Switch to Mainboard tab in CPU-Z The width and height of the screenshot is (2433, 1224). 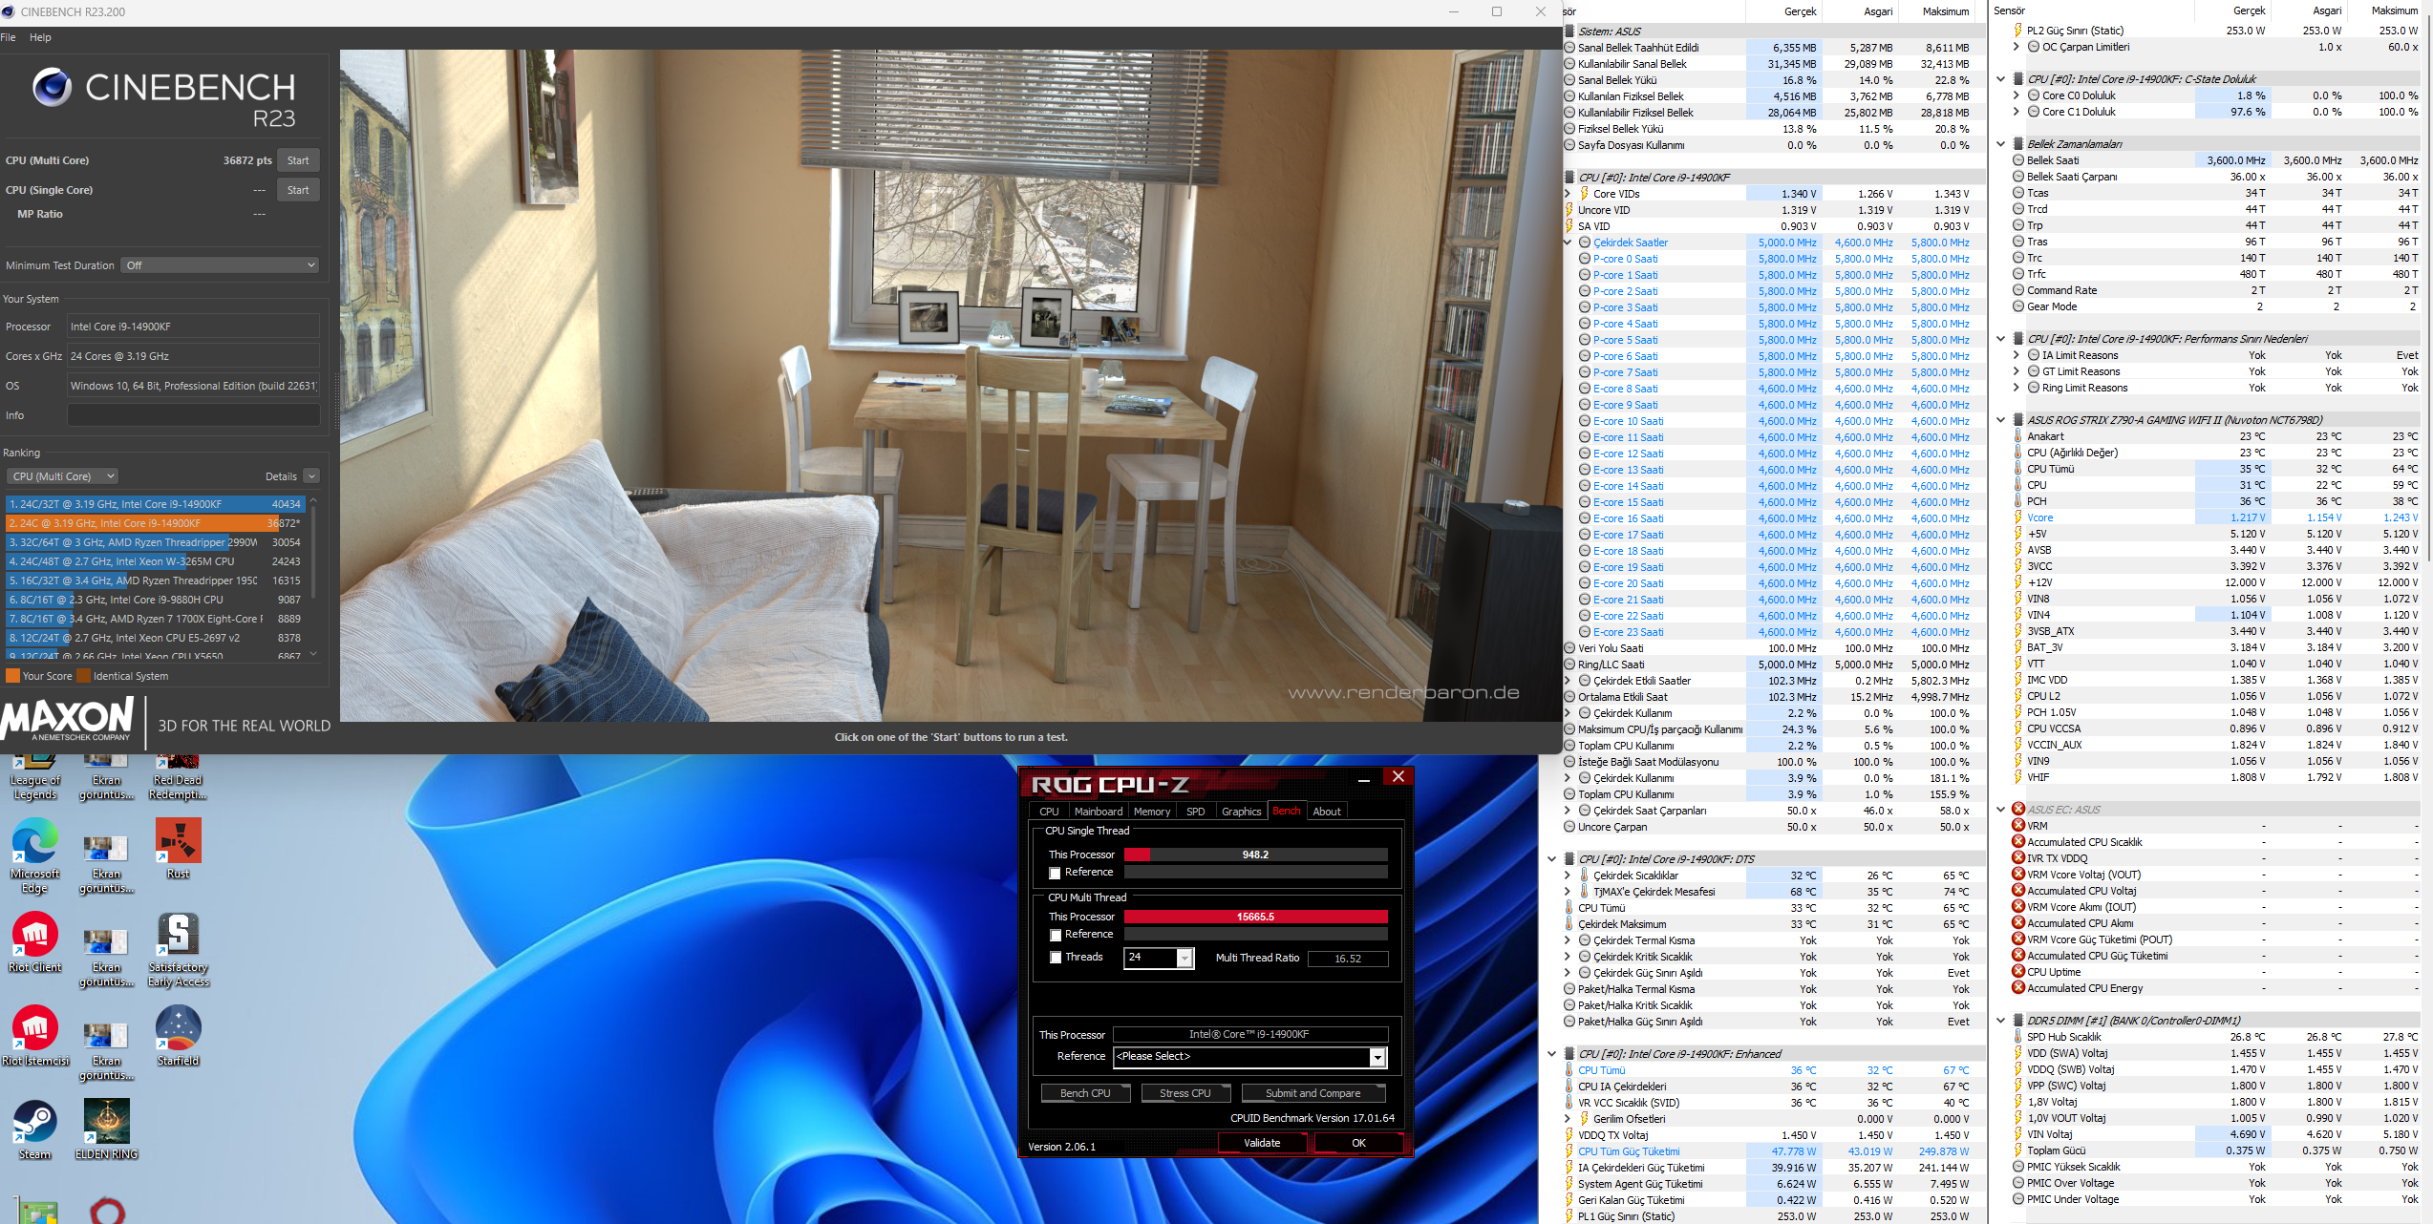(x=1099, y=812)
